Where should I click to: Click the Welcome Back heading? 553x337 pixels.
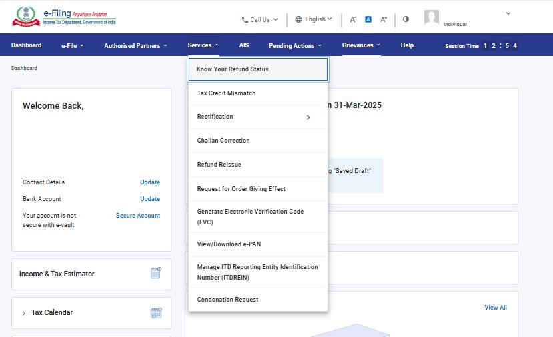click(53, 106)
